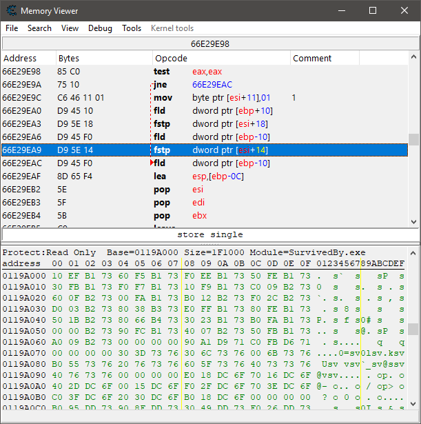Image resolution: width=421 pixels, height=424 pixels.
Task: Open the View menu
Action: point(70,28)
